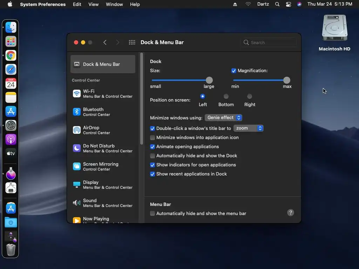This screenshot has height=269, width=359.
Task: Open Apple TV app in Dock
Action: (11, 153)
